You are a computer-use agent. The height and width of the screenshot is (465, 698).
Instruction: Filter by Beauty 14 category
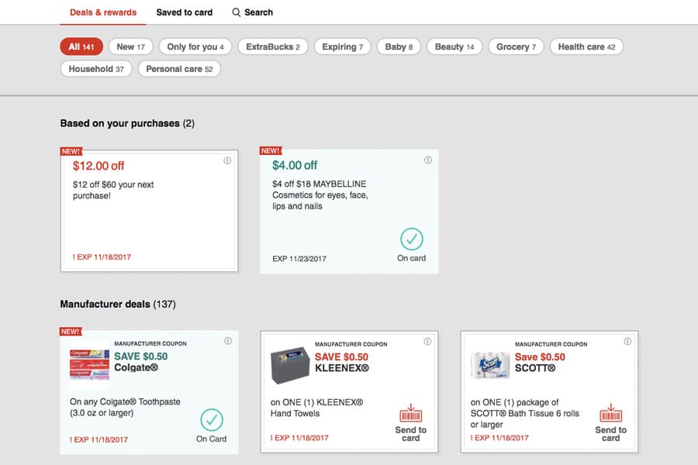454,46
